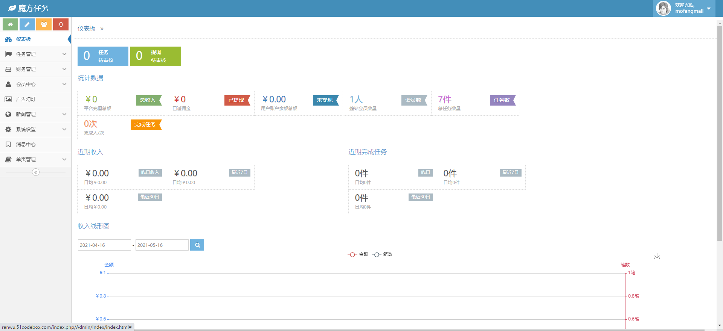Toggle the 笔数 series in chart legend

point(383,254)
